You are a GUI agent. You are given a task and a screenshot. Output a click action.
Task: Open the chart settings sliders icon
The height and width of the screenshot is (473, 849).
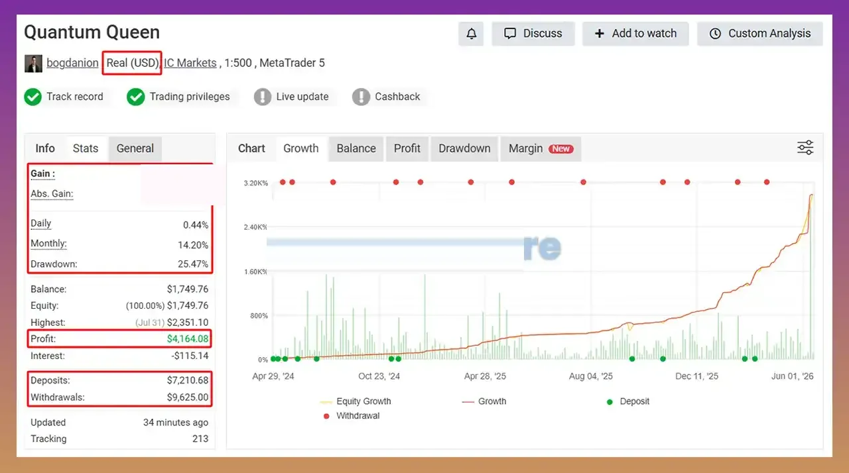[805, 148]
